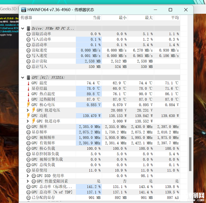Click the maximum value 98.1 %
Viewport: 206px width, 203px height.
[147, 176]
